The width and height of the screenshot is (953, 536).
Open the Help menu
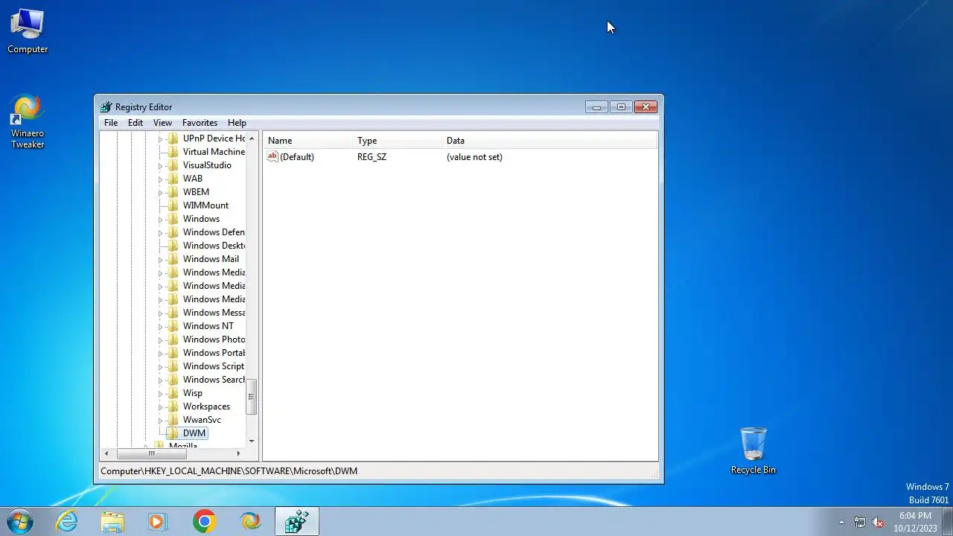click(237, 123)
